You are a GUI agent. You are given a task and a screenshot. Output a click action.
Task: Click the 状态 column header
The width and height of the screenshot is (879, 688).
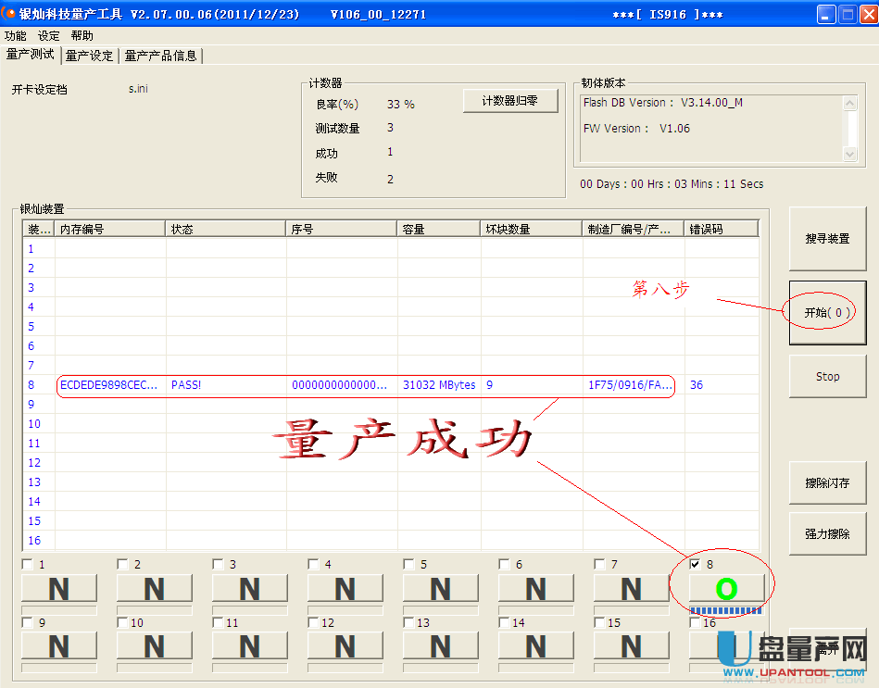coord(225,229)
